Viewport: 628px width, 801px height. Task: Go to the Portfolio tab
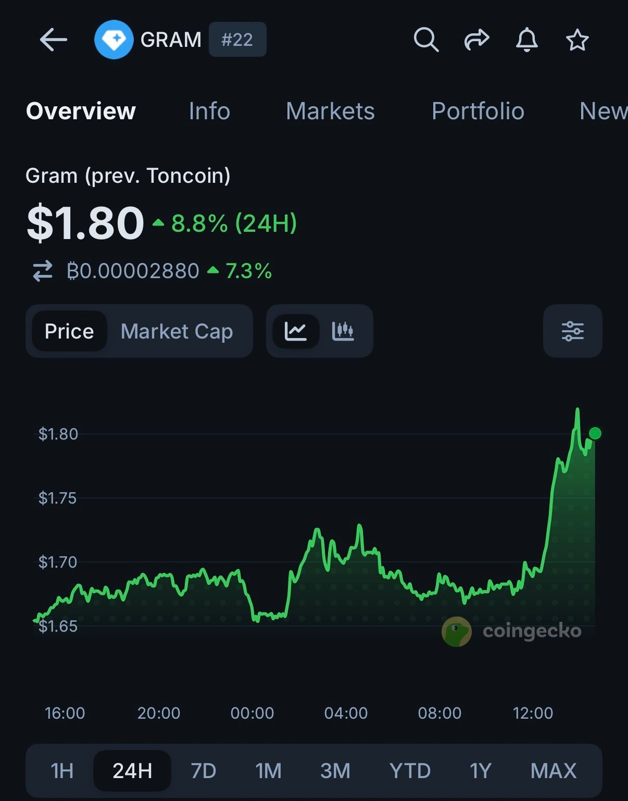[478, 111]
